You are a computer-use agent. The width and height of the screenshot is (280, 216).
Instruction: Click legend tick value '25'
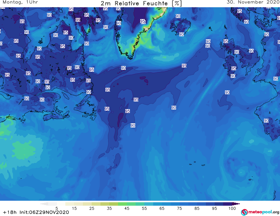click(92, 208)
